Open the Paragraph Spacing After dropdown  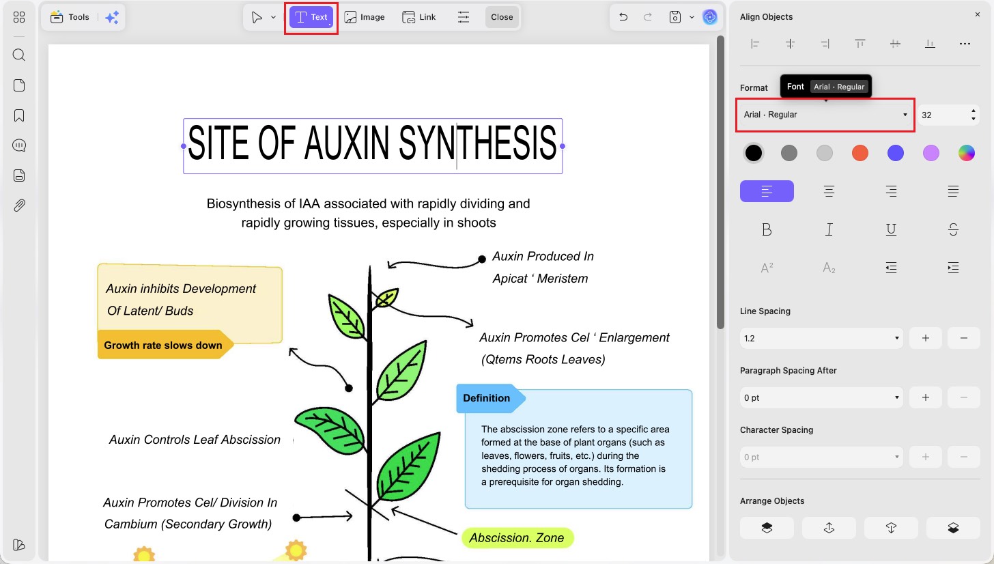(x=821, y=397)
